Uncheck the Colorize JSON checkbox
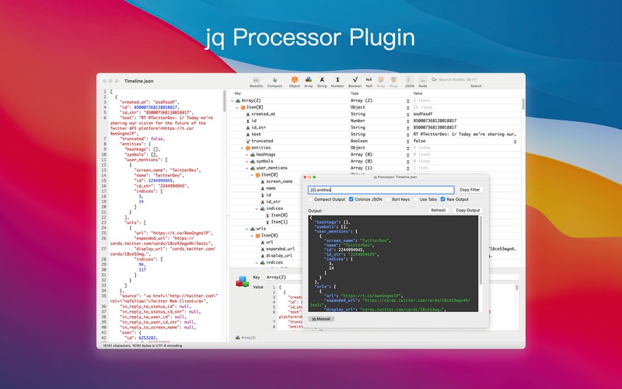The width and height of the screenshot is (622, 389). coord(351,199)
